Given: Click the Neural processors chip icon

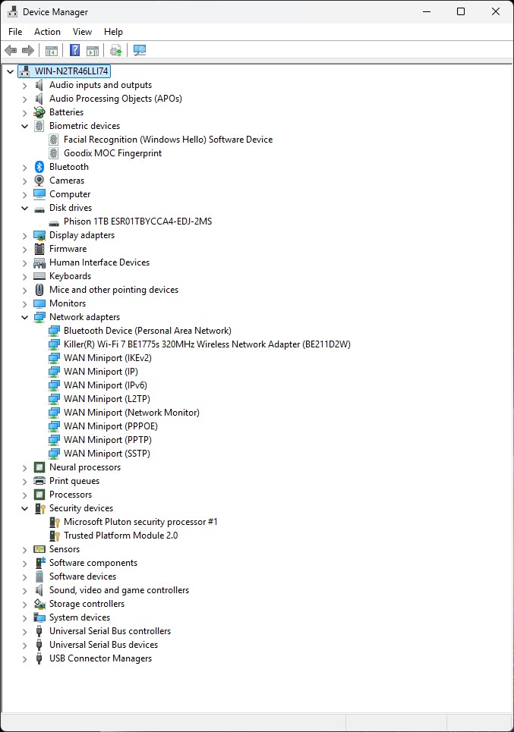Looking at the screenshot, I should click(39, 467).
